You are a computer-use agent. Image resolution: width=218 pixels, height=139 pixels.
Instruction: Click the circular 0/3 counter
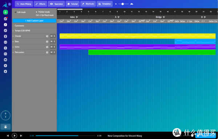[5, 115]
